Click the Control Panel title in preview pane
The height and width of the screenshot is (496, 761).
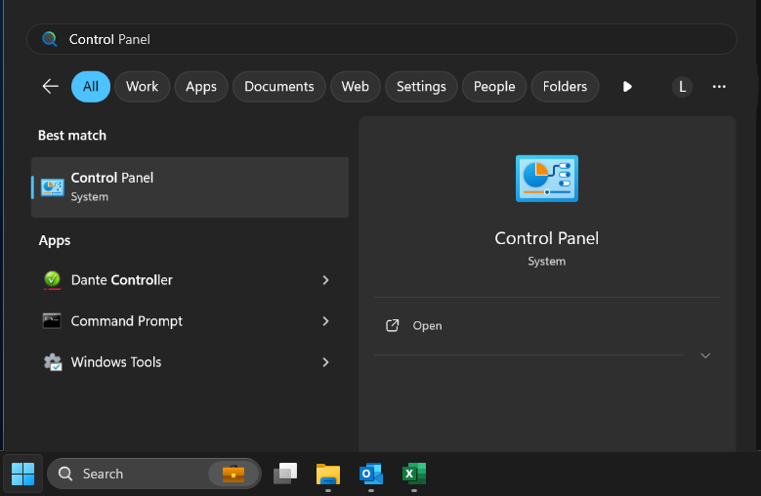pyautogui.click(x=546, y=238)
